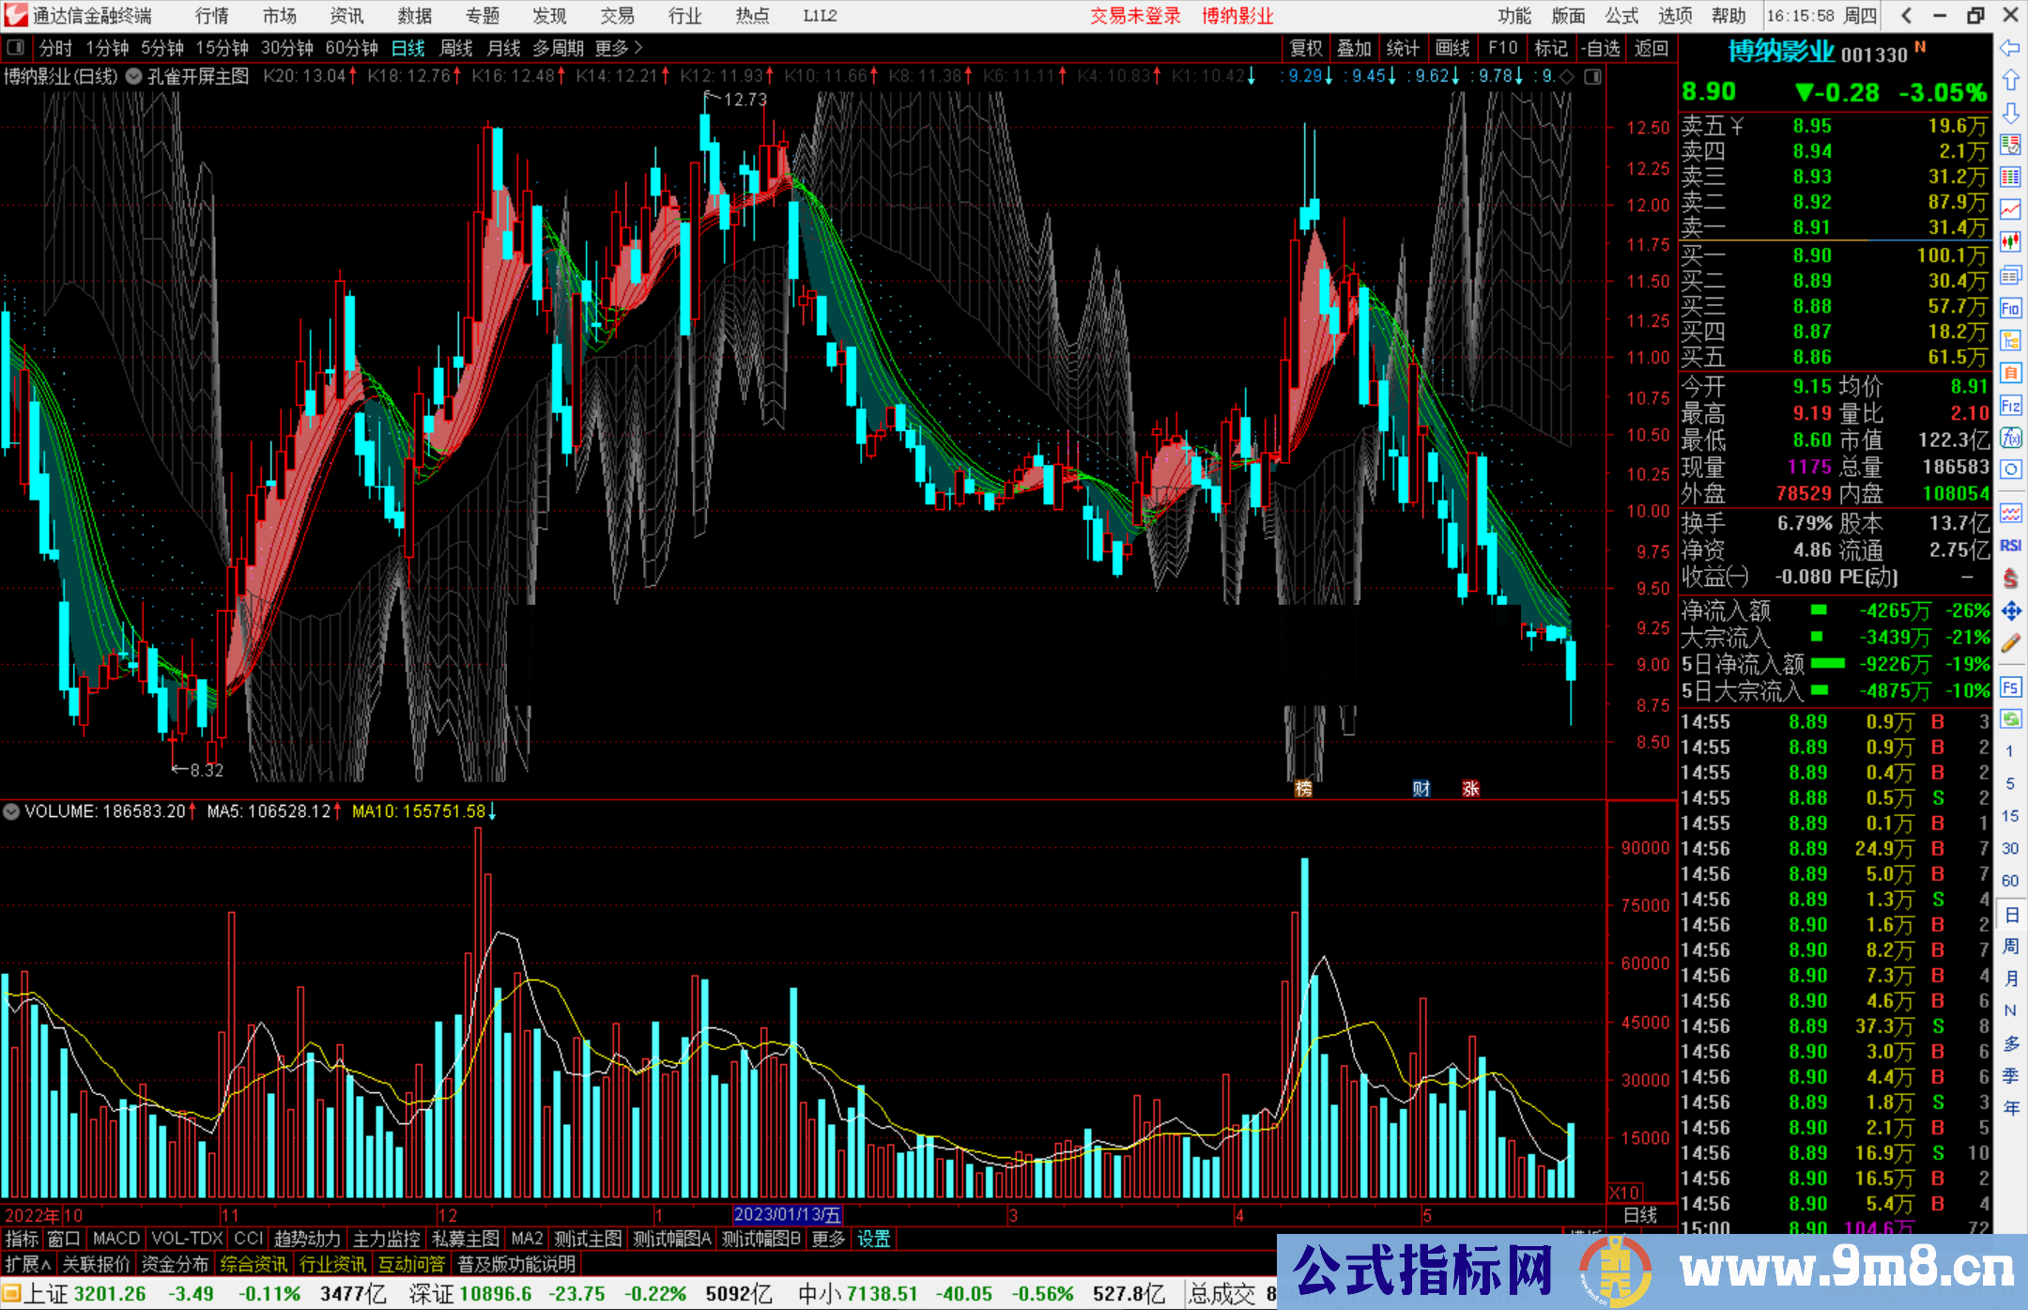Click the 2023/01/13 date marker on timeline
Image resolution: width=2028 pixels, height=1310 pixels.
coord(787,1215)
